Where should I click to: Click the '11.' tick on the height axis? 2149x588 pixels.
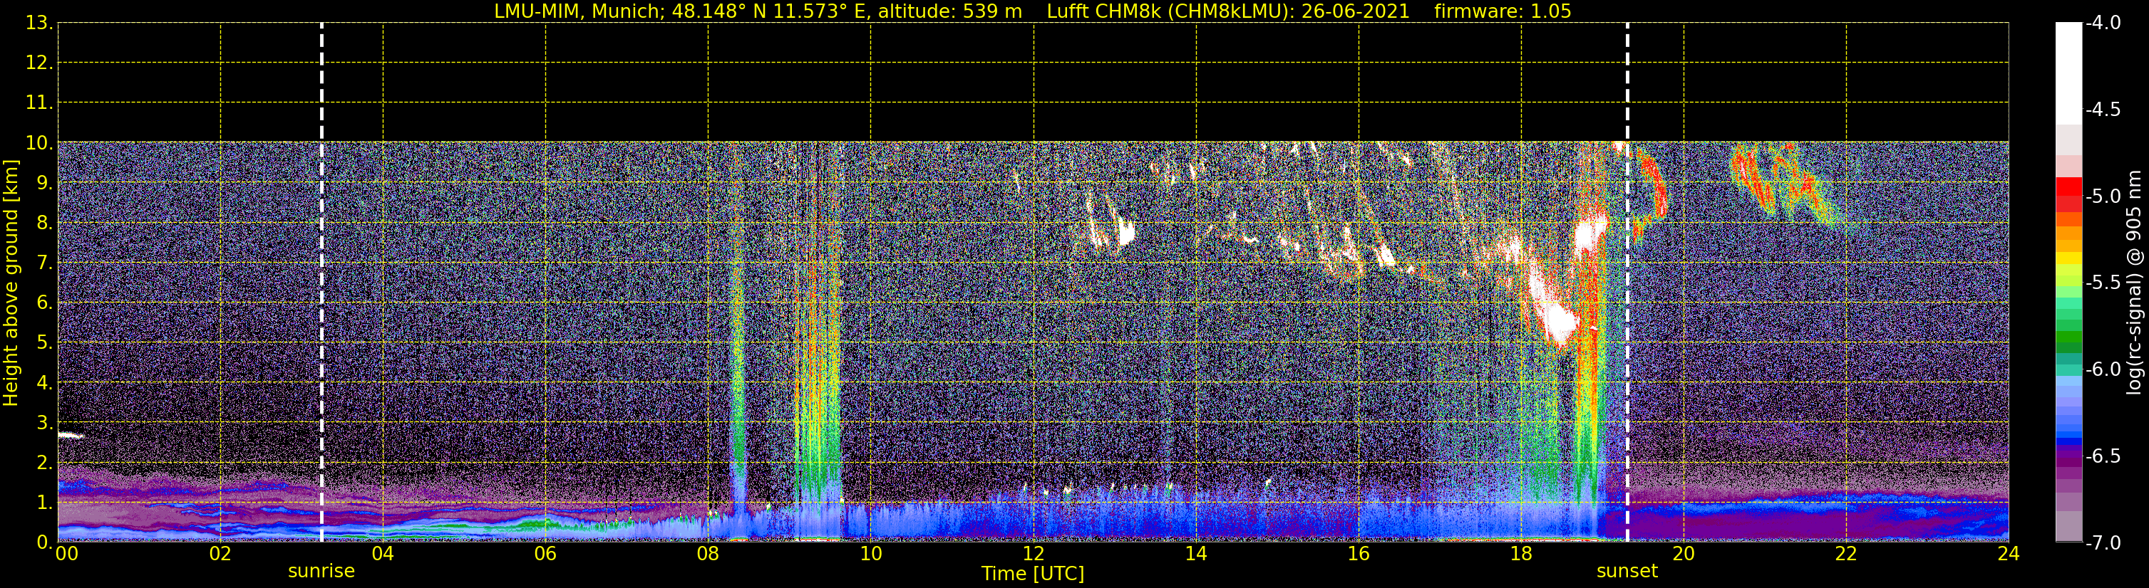pos(39,103)
